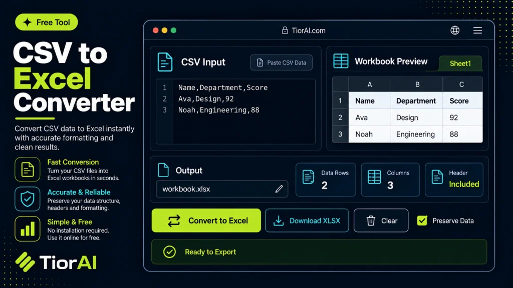Click the Header document icon
The height and width of the screenshot is (288, 513).
(x=437, y=176)
